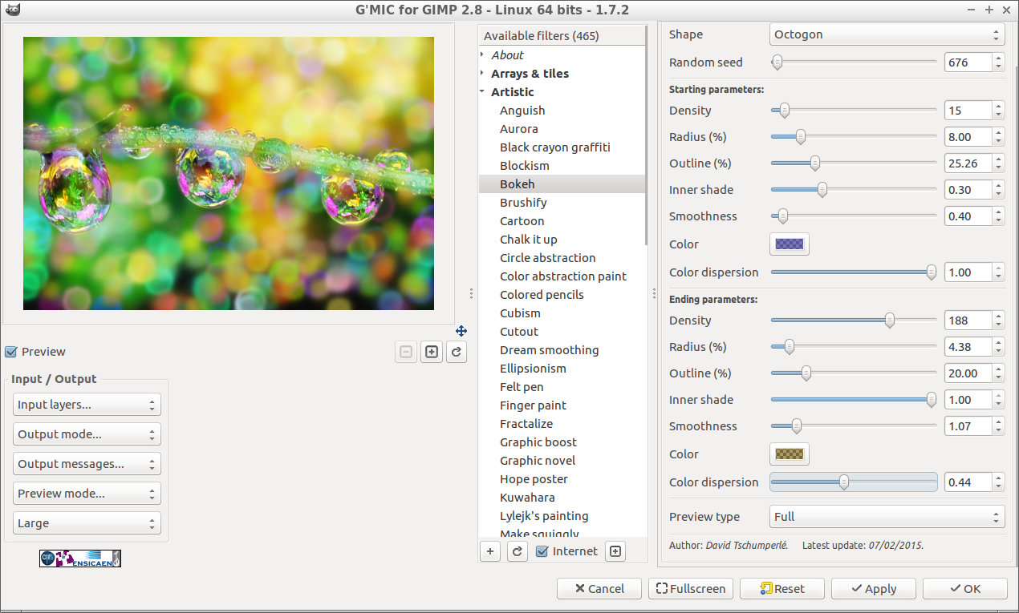Click the Bokeh preview image
1019x613 pixels.
[x=229, y=173]
